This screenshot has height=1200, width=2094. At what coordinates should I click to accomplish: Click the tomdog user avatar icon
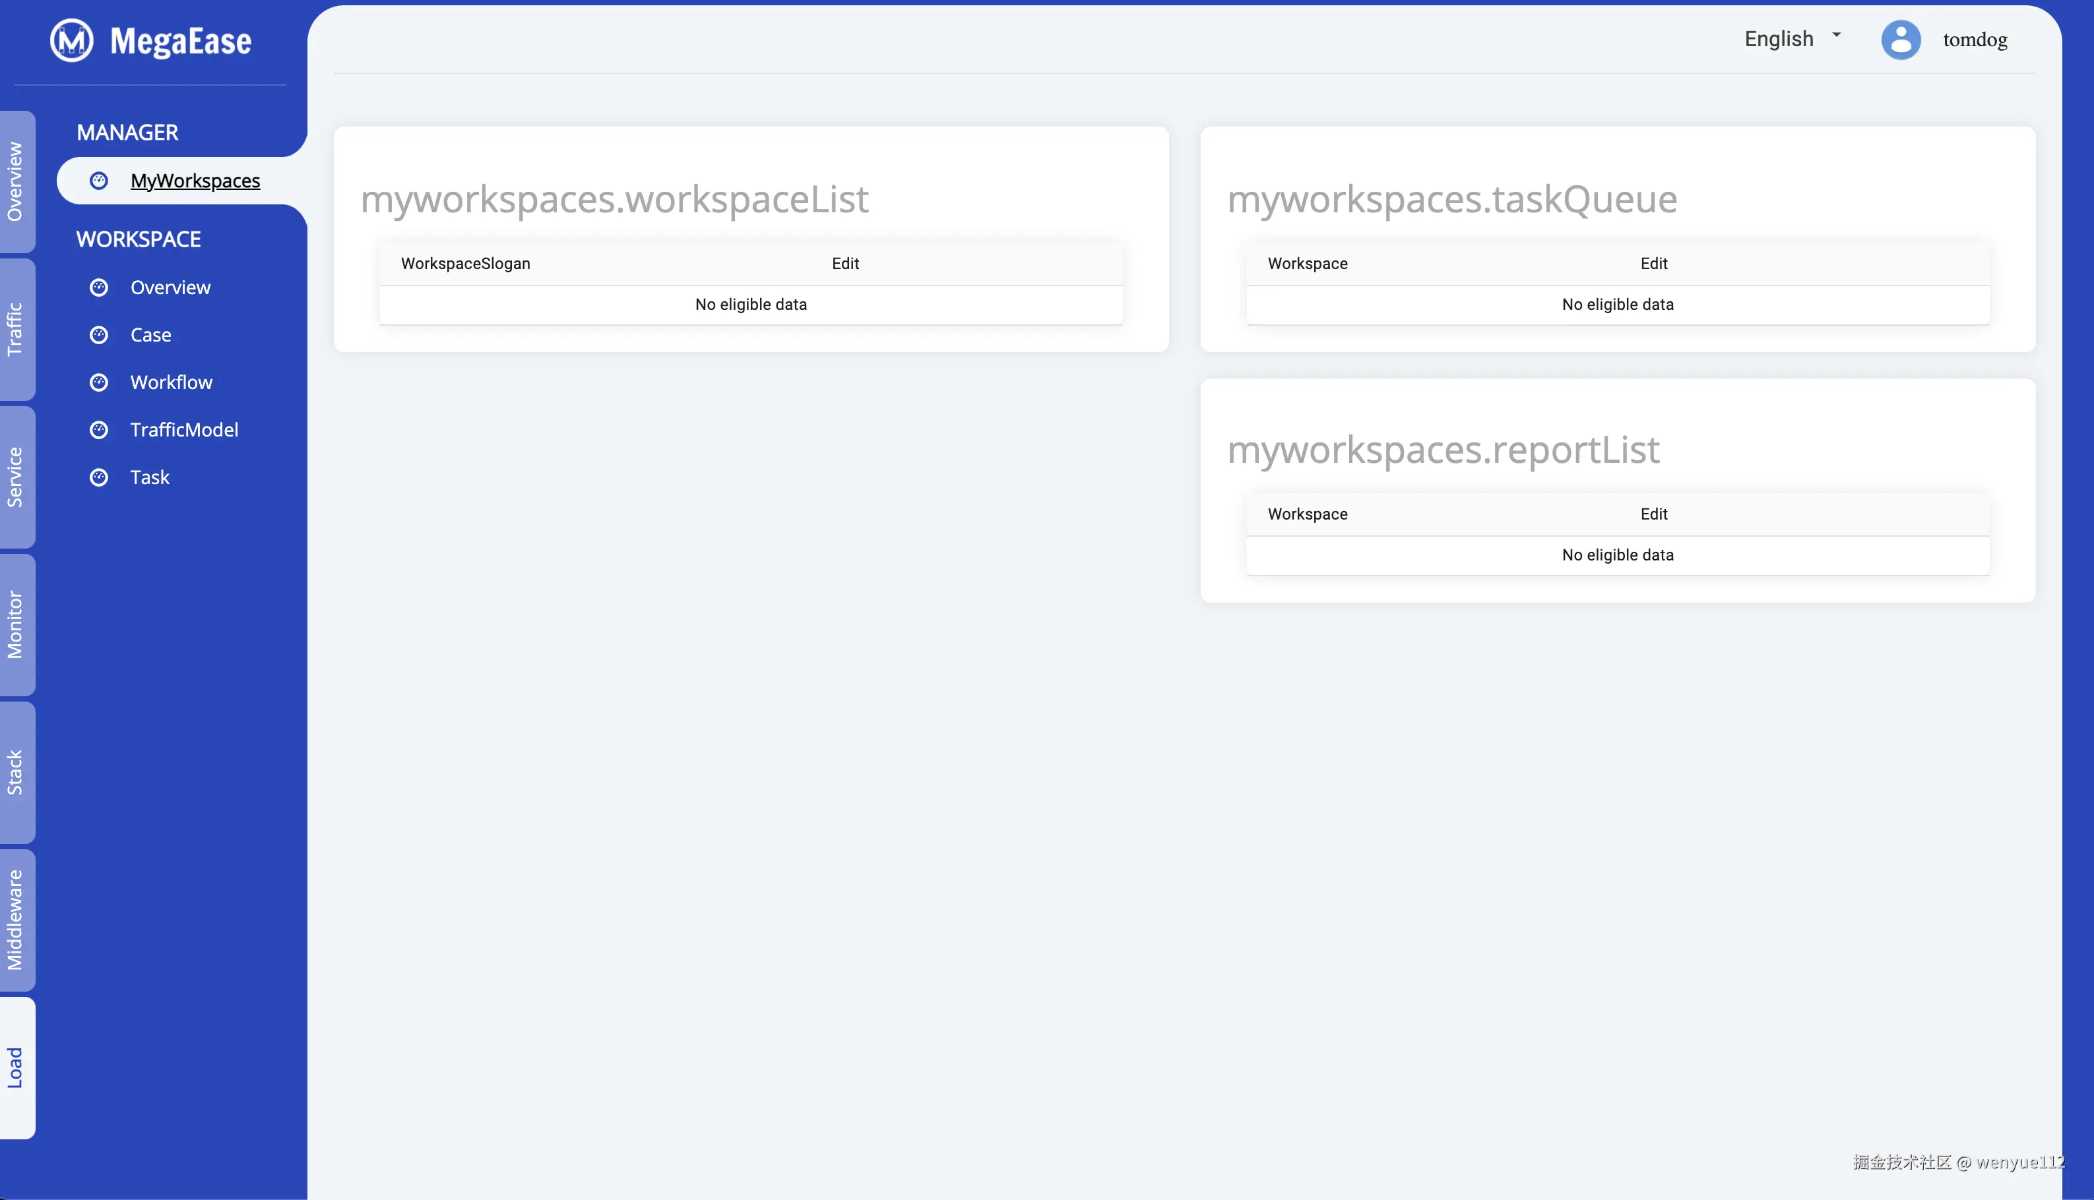(1901, 40)
